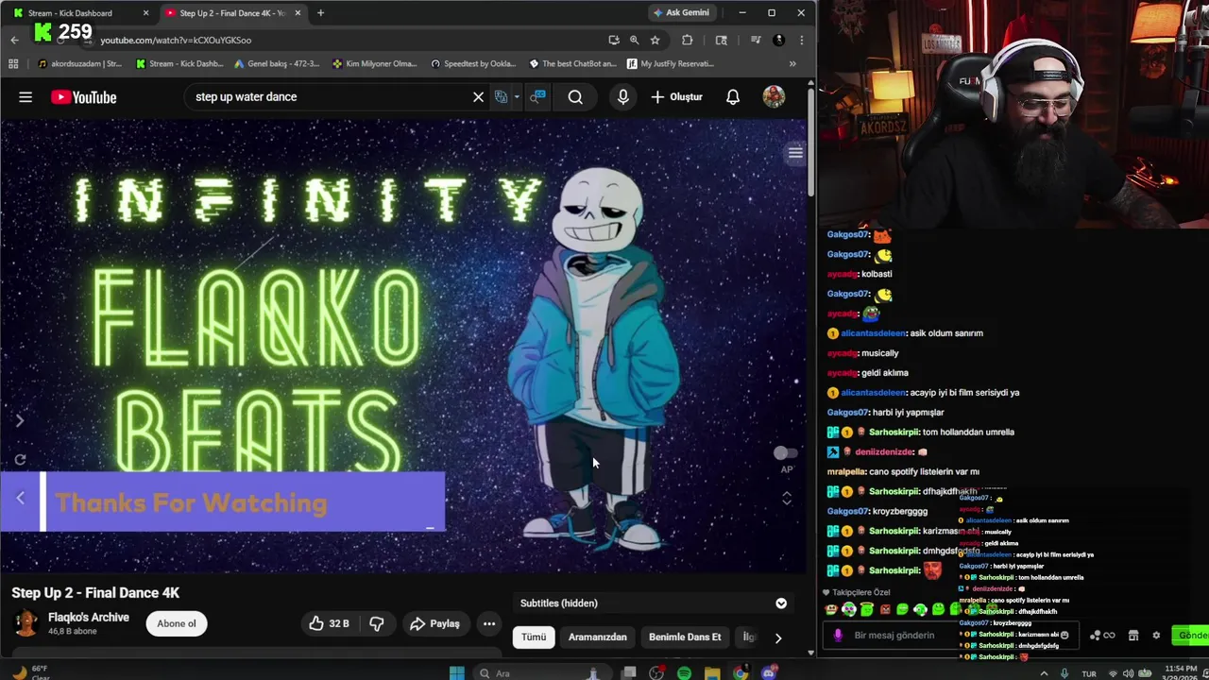Select the Benimle Dans Et filter chip
The height and width of the screenshot is (680, 1209).
[685, 637]
